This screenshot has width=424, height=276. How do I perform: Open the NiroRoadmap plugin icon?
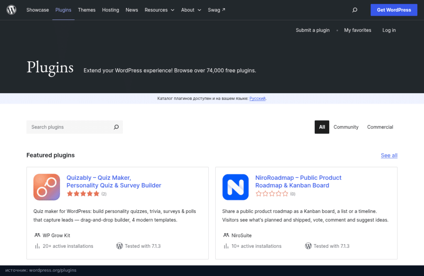[x=236, y=187]
